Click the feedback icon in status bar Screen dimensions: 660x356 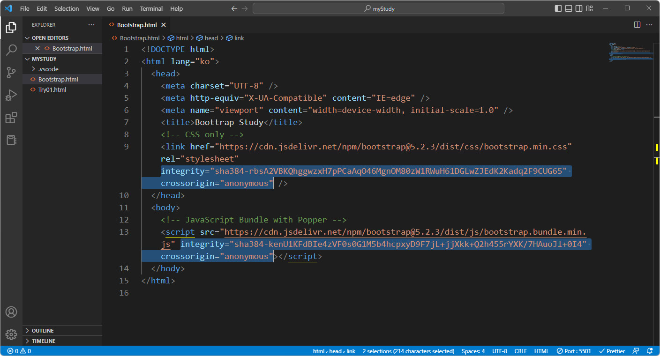tap(636, 351)
